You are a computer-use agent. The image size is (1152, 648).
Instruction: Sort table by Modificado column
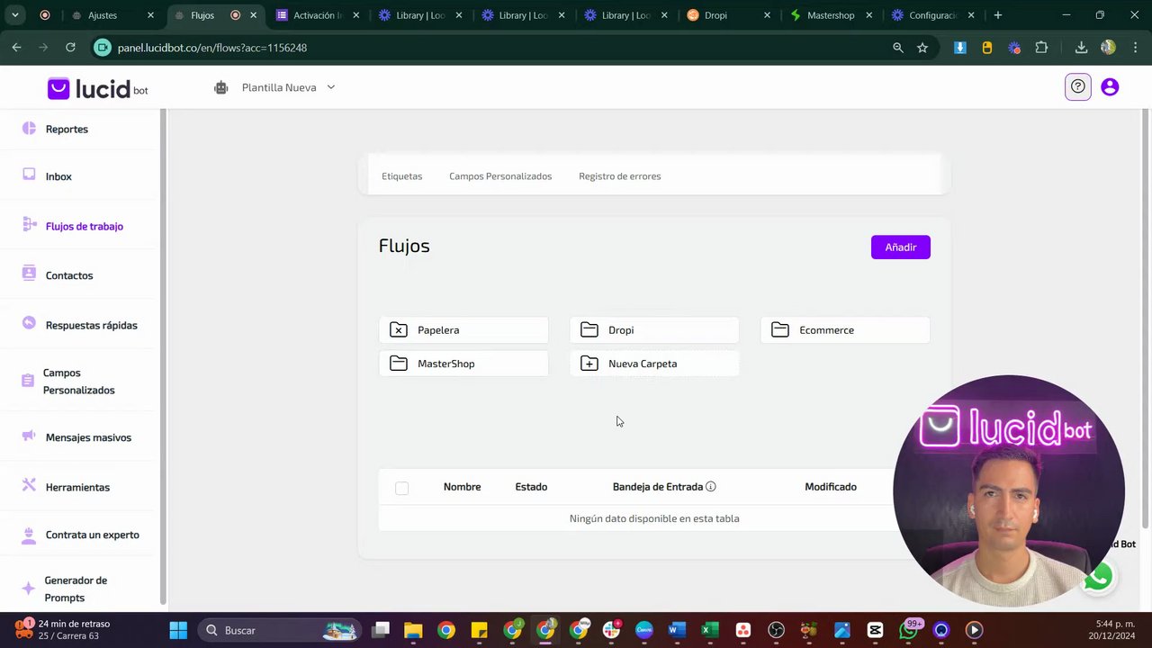click(831, 487)
